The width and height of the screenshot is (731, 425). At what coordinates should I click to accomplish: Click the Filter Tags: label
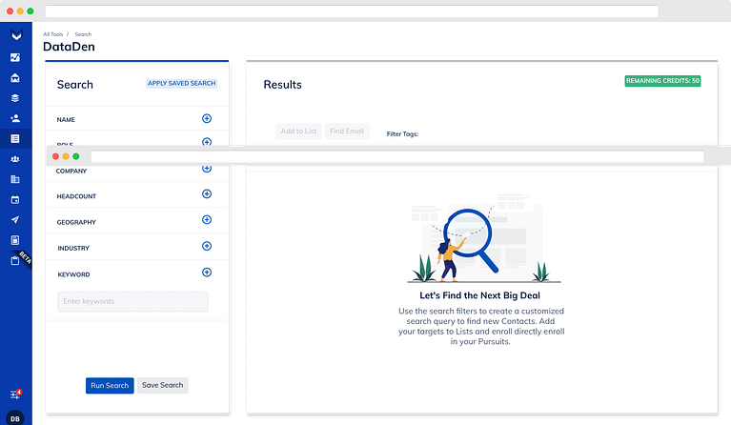tap(402, 133)
